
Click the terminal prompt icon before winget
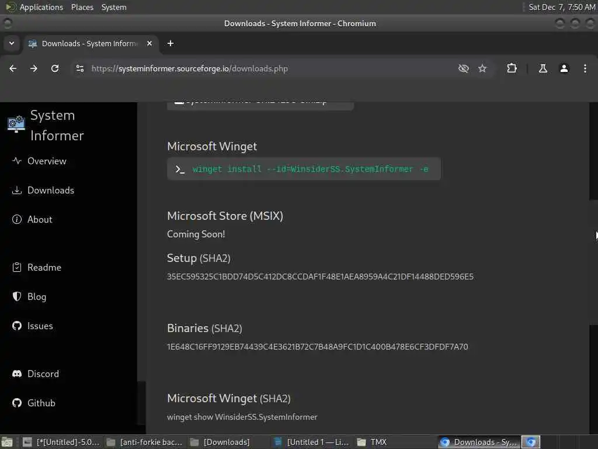(180, 169)
